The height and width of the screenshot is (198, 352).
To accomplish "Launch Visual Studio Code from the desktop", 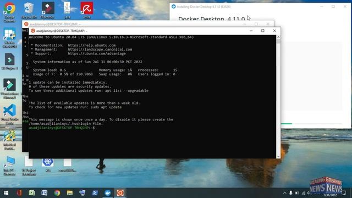I will point(9,114).
